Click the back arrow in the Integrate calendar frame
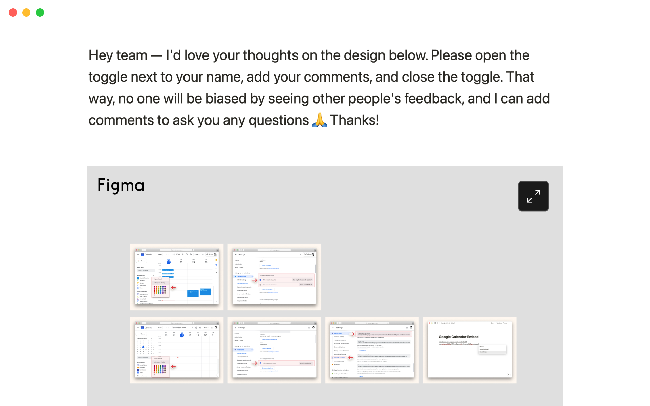Image resolution: width=650 pixels, height=406 pixels. pyautogui.click(x=333, y=328)
